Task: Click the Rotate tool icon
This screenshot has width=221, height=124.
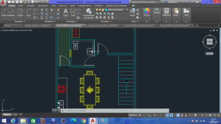Action: 47,10
